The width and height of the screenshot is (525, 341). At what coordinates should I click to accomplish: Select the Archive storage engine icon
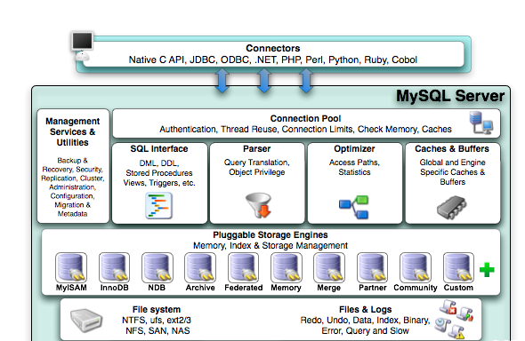point(200,267)
